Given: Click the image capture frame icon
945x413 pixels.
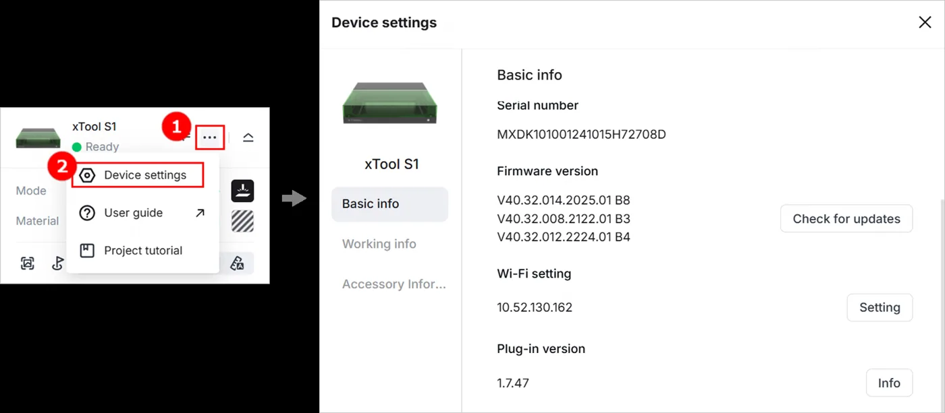Looking at the screenshot, I should click(28, 263).
